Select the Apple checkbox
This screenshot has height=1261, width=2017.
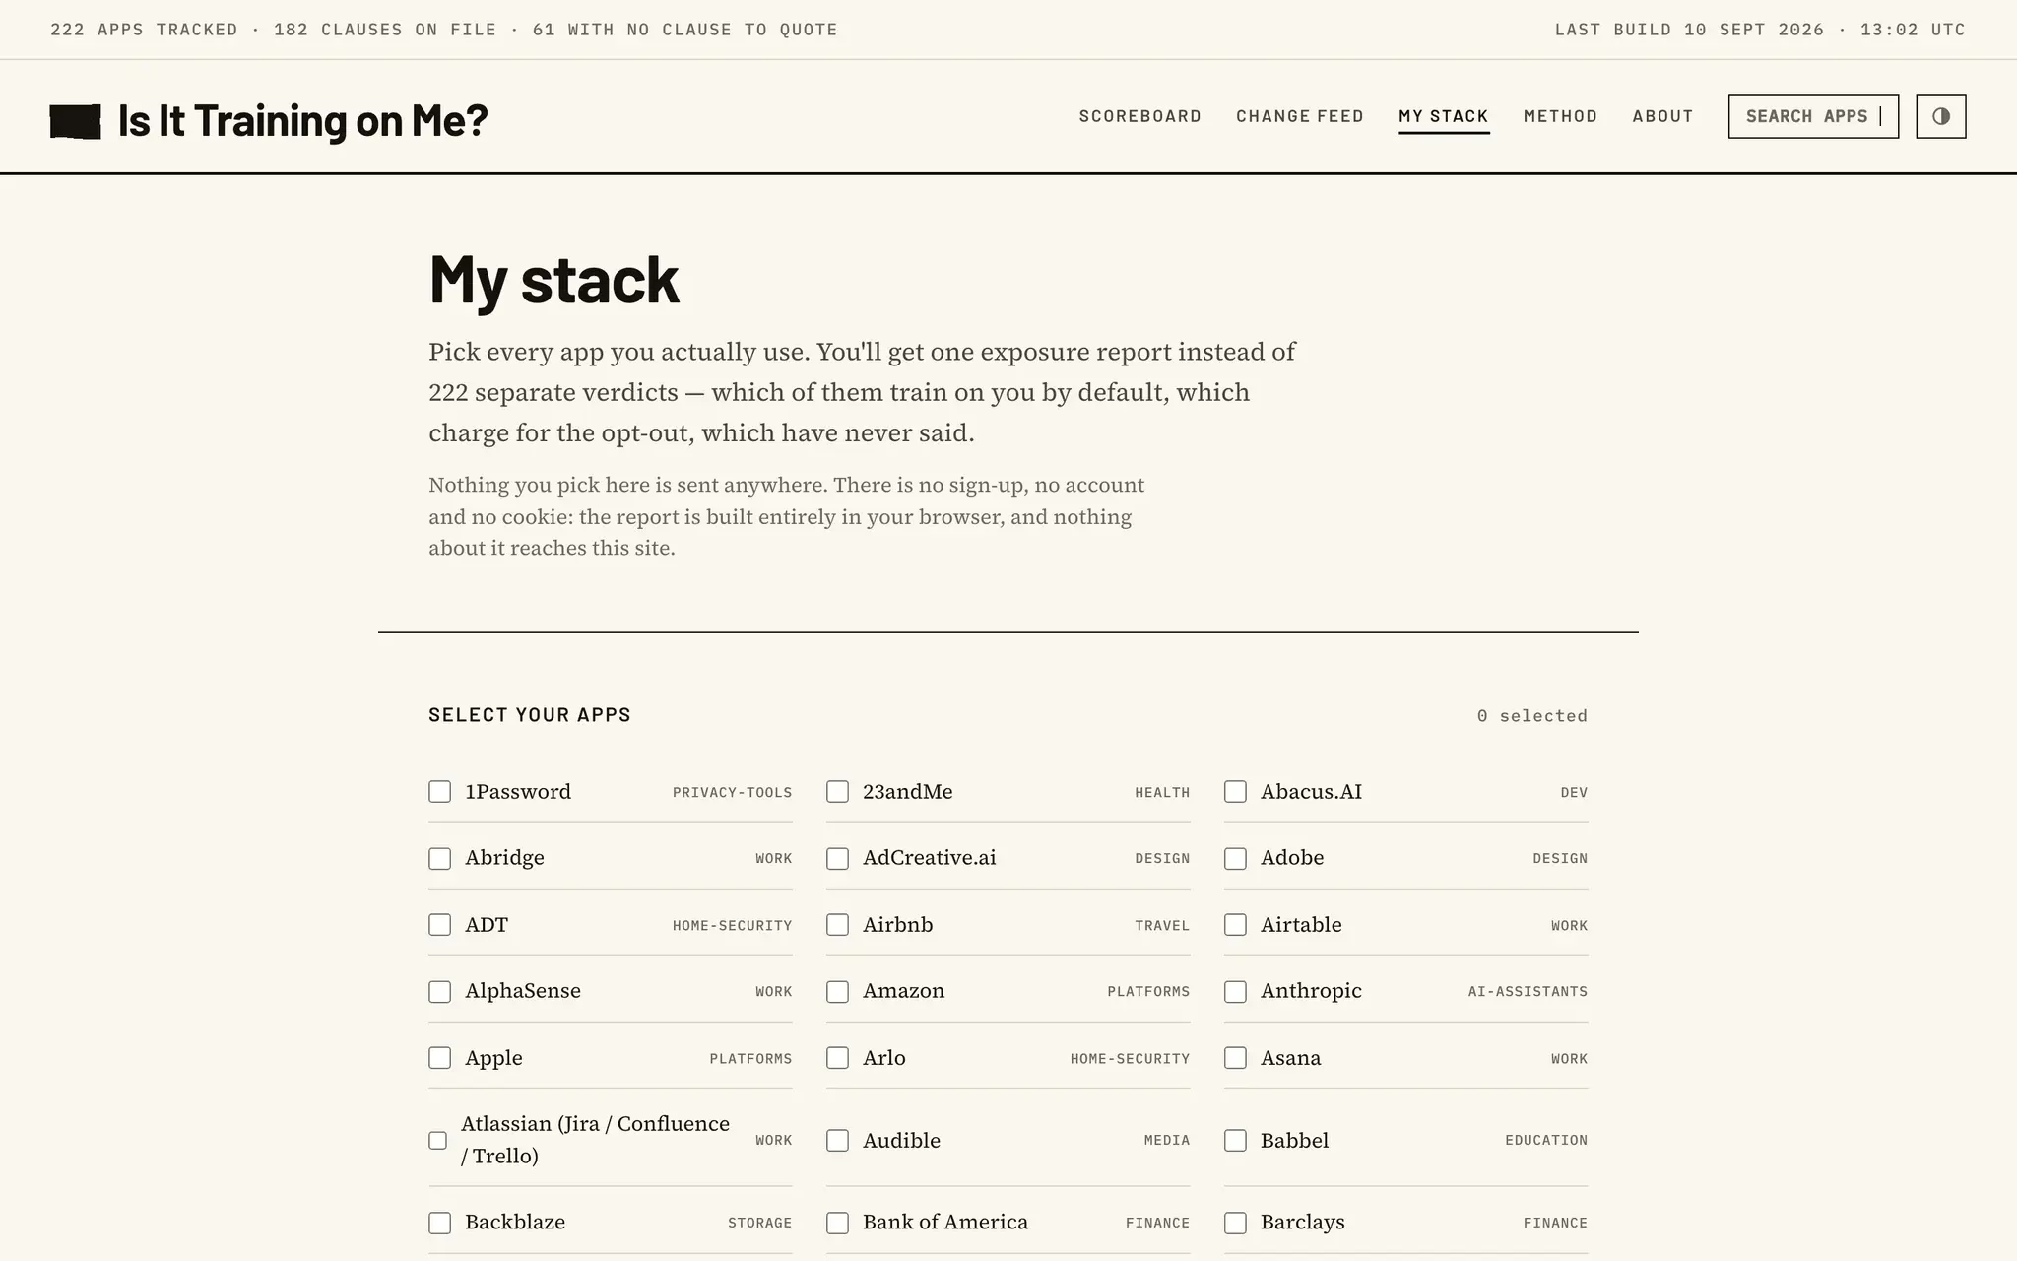pyautogui.click(x=440, y=1058)
